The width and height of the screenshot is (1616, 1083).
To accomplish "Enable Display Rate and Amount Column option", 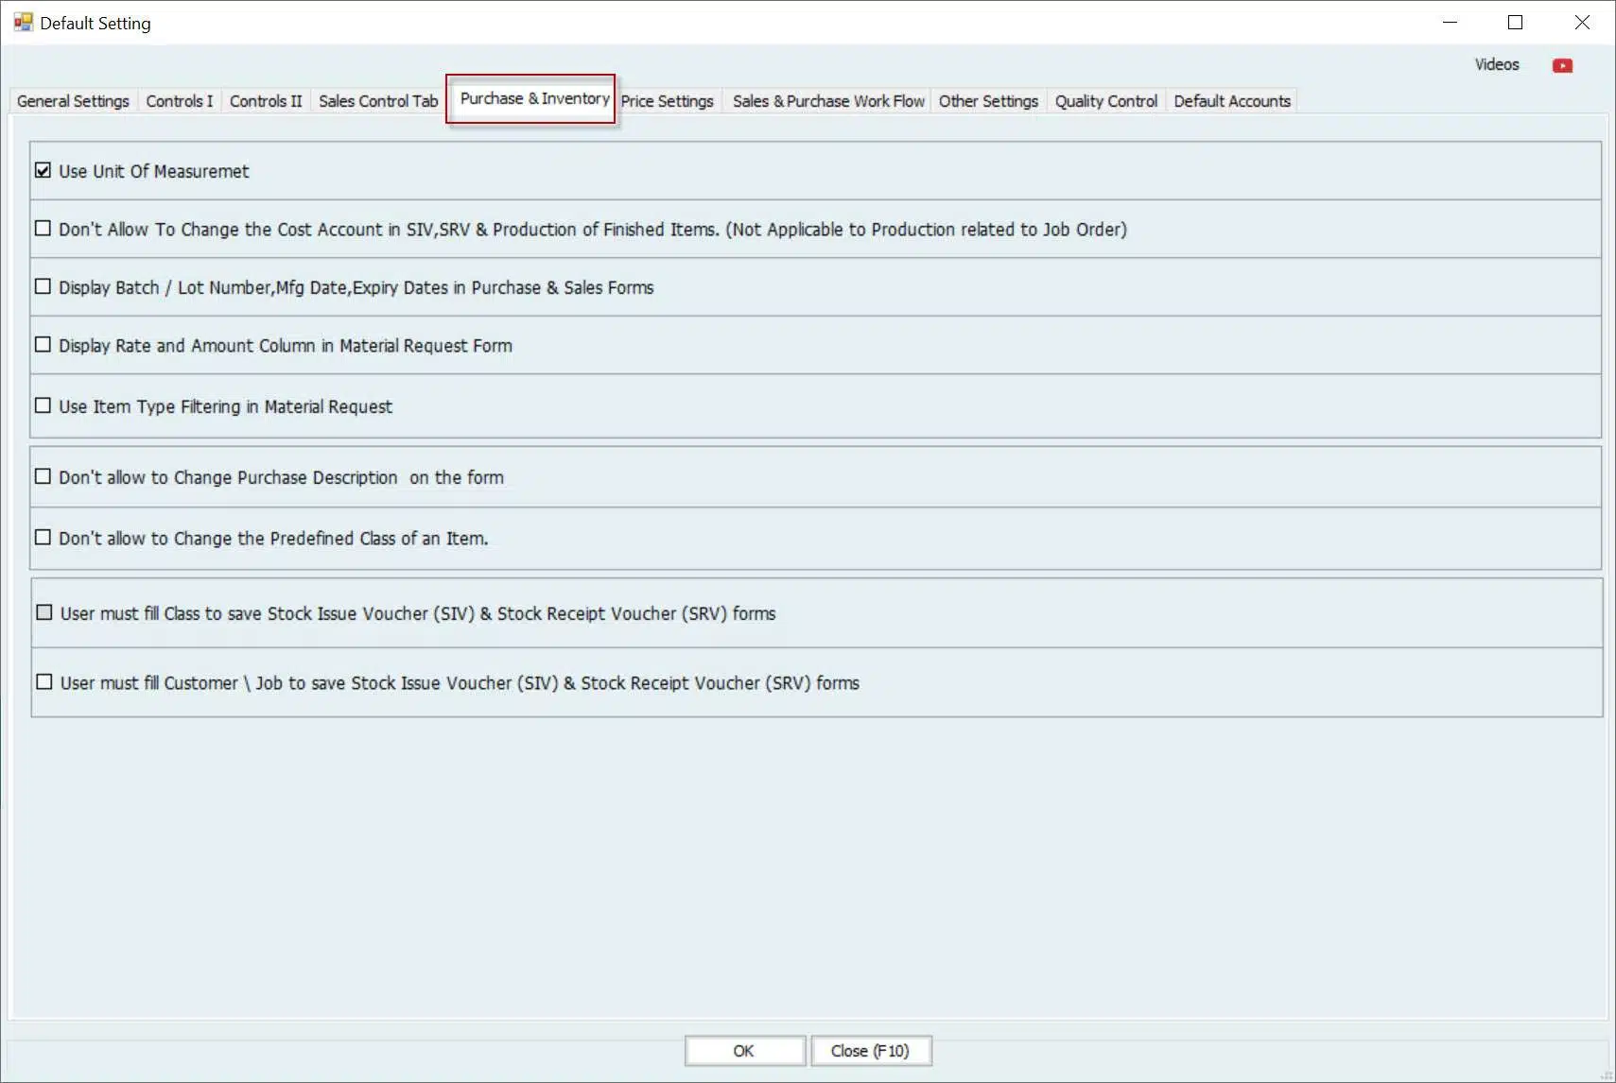I will tap(43, 345).
